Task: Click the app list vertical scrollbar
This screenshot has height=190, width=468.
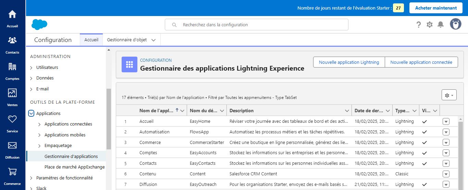Action: pos(461,155)
